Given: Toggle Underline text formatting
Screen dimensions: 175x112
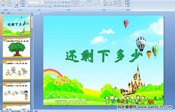Looking at the screenshot, I should 34,6.
